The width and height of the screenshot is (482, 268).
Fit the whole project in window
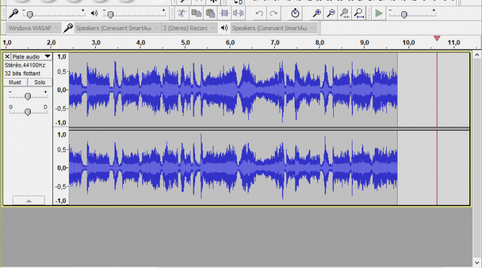(358, 13)
